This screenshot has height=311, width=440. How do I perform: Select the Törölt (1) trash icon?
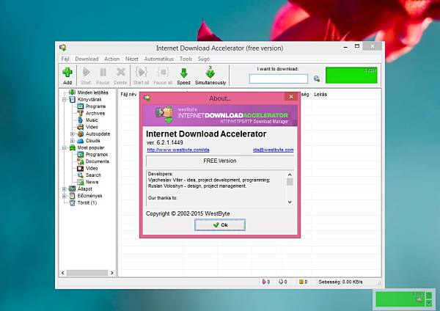click(72, 202)
